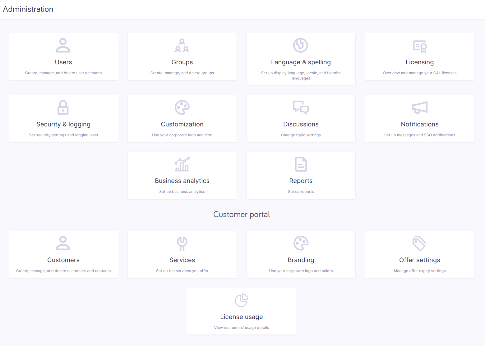Screen dimensions: 485x346
Task: Open Set up messages and SSO notifications link
Action: 419,135
